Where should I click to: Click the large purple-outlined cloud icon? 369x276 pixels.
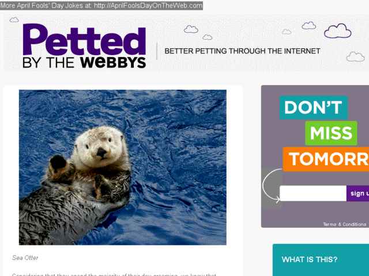click(x=338, y=31)
